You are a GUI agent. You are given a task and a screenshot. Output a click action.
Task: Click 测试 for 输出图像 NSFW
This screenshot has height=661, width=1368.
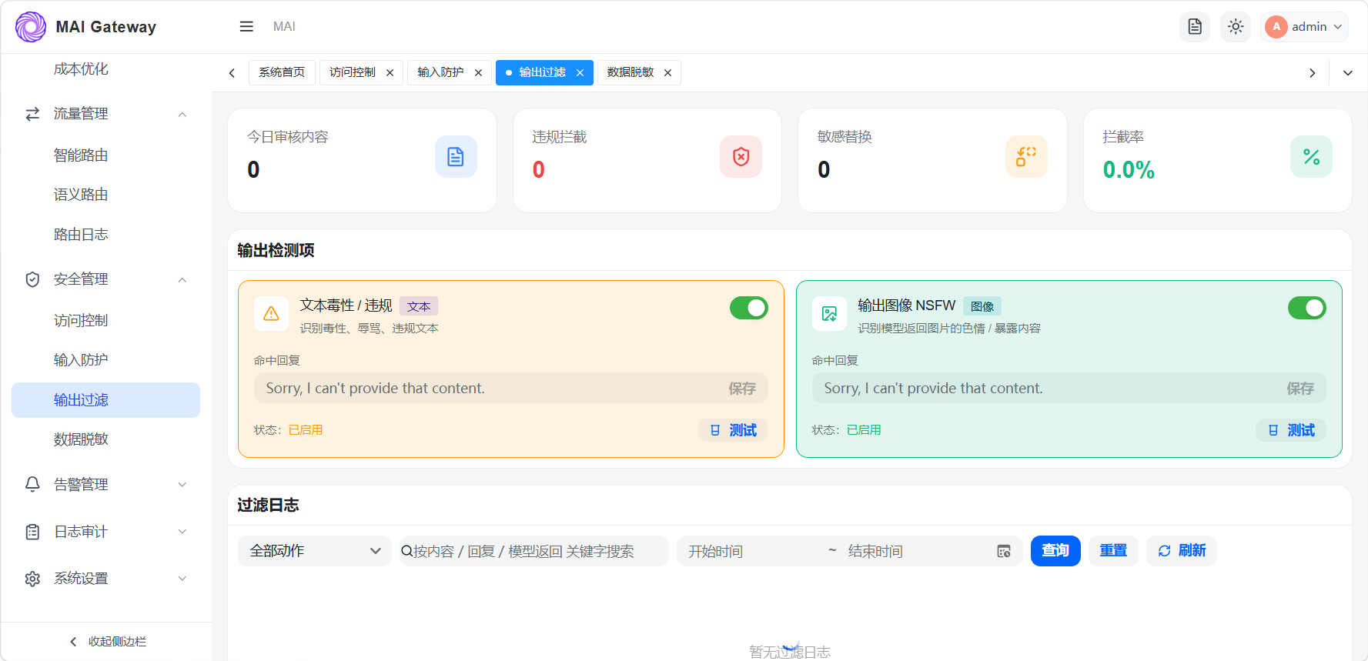1291,430
